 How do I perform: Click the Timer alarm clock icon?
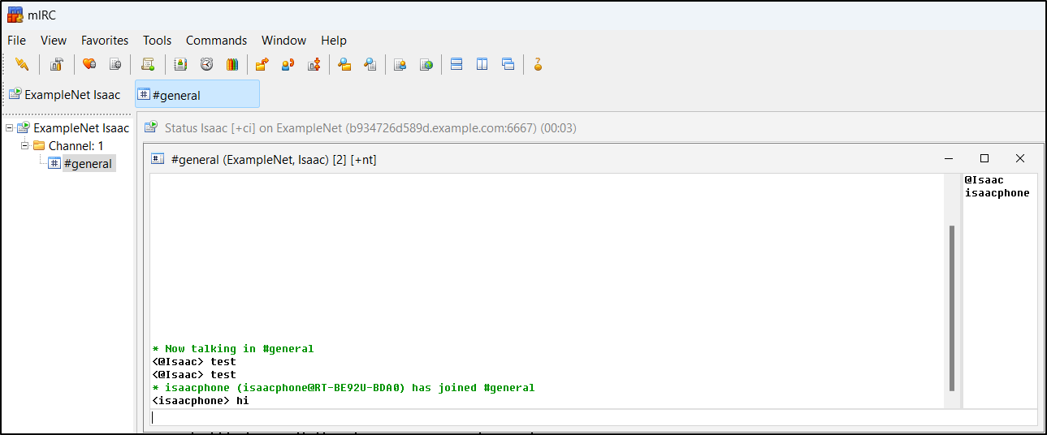click(x=206, y=64)
